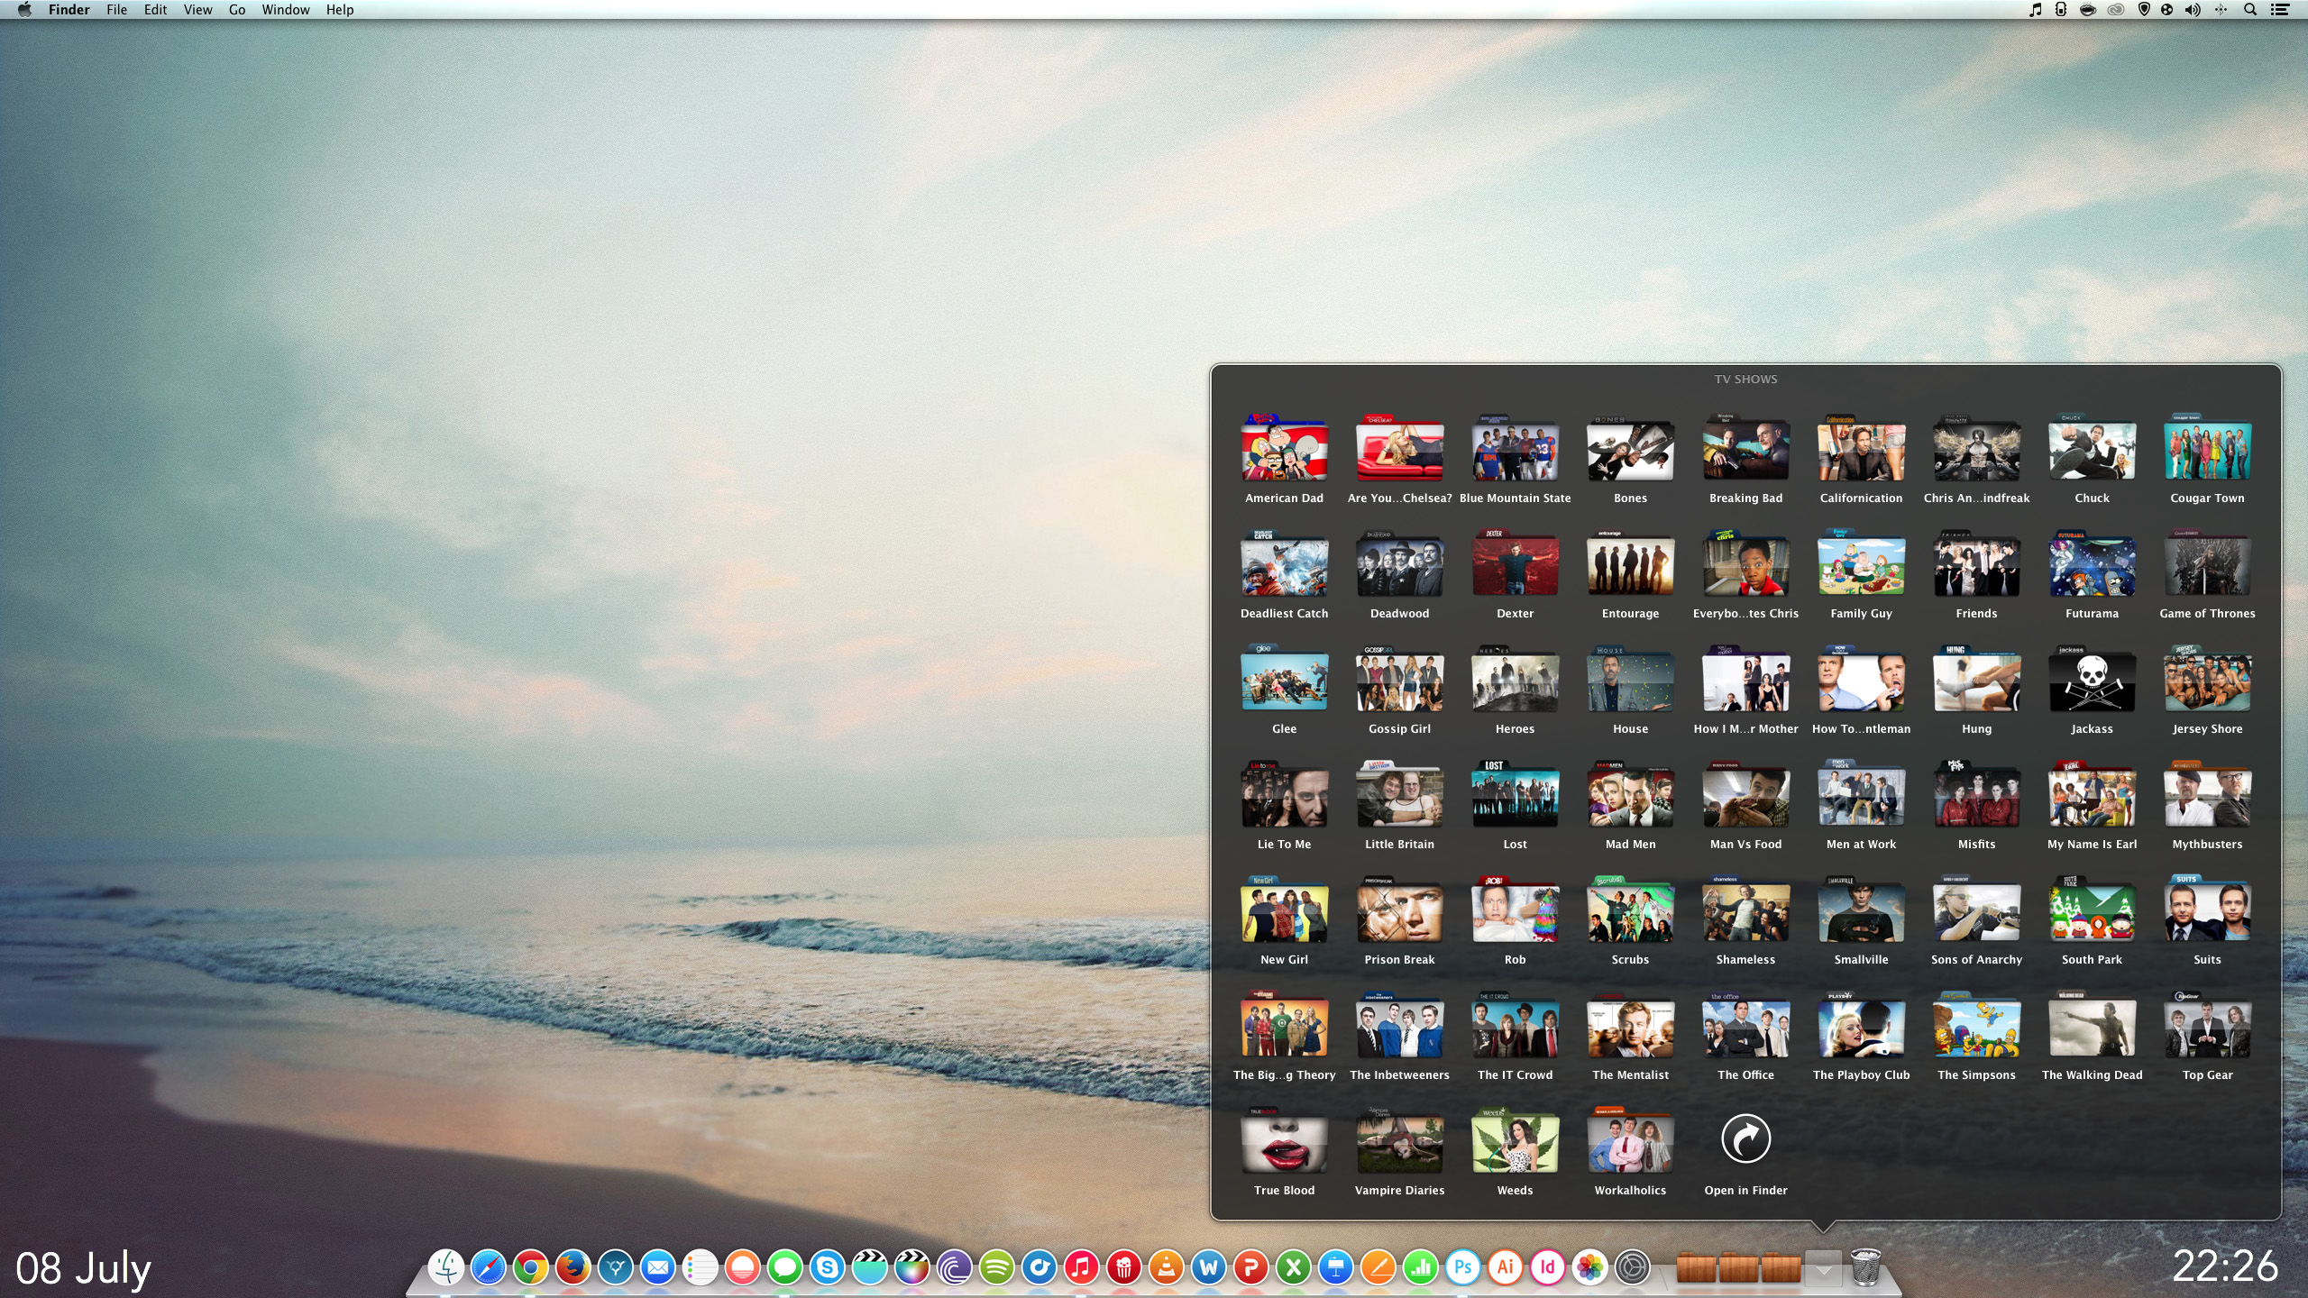
Task: Launch Final Cut Pro colorful clapperboard icon
Action: coord(912,1267)
